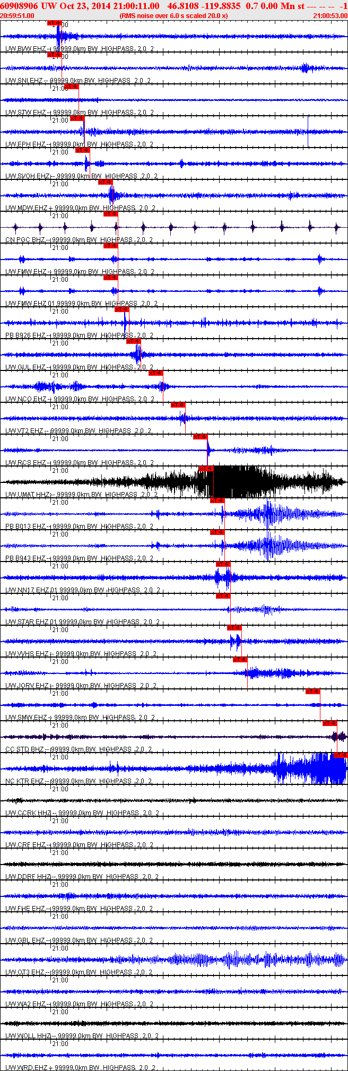
Task: Click the UW.STAR EHZ 01 station label
Action: [83, 622]
